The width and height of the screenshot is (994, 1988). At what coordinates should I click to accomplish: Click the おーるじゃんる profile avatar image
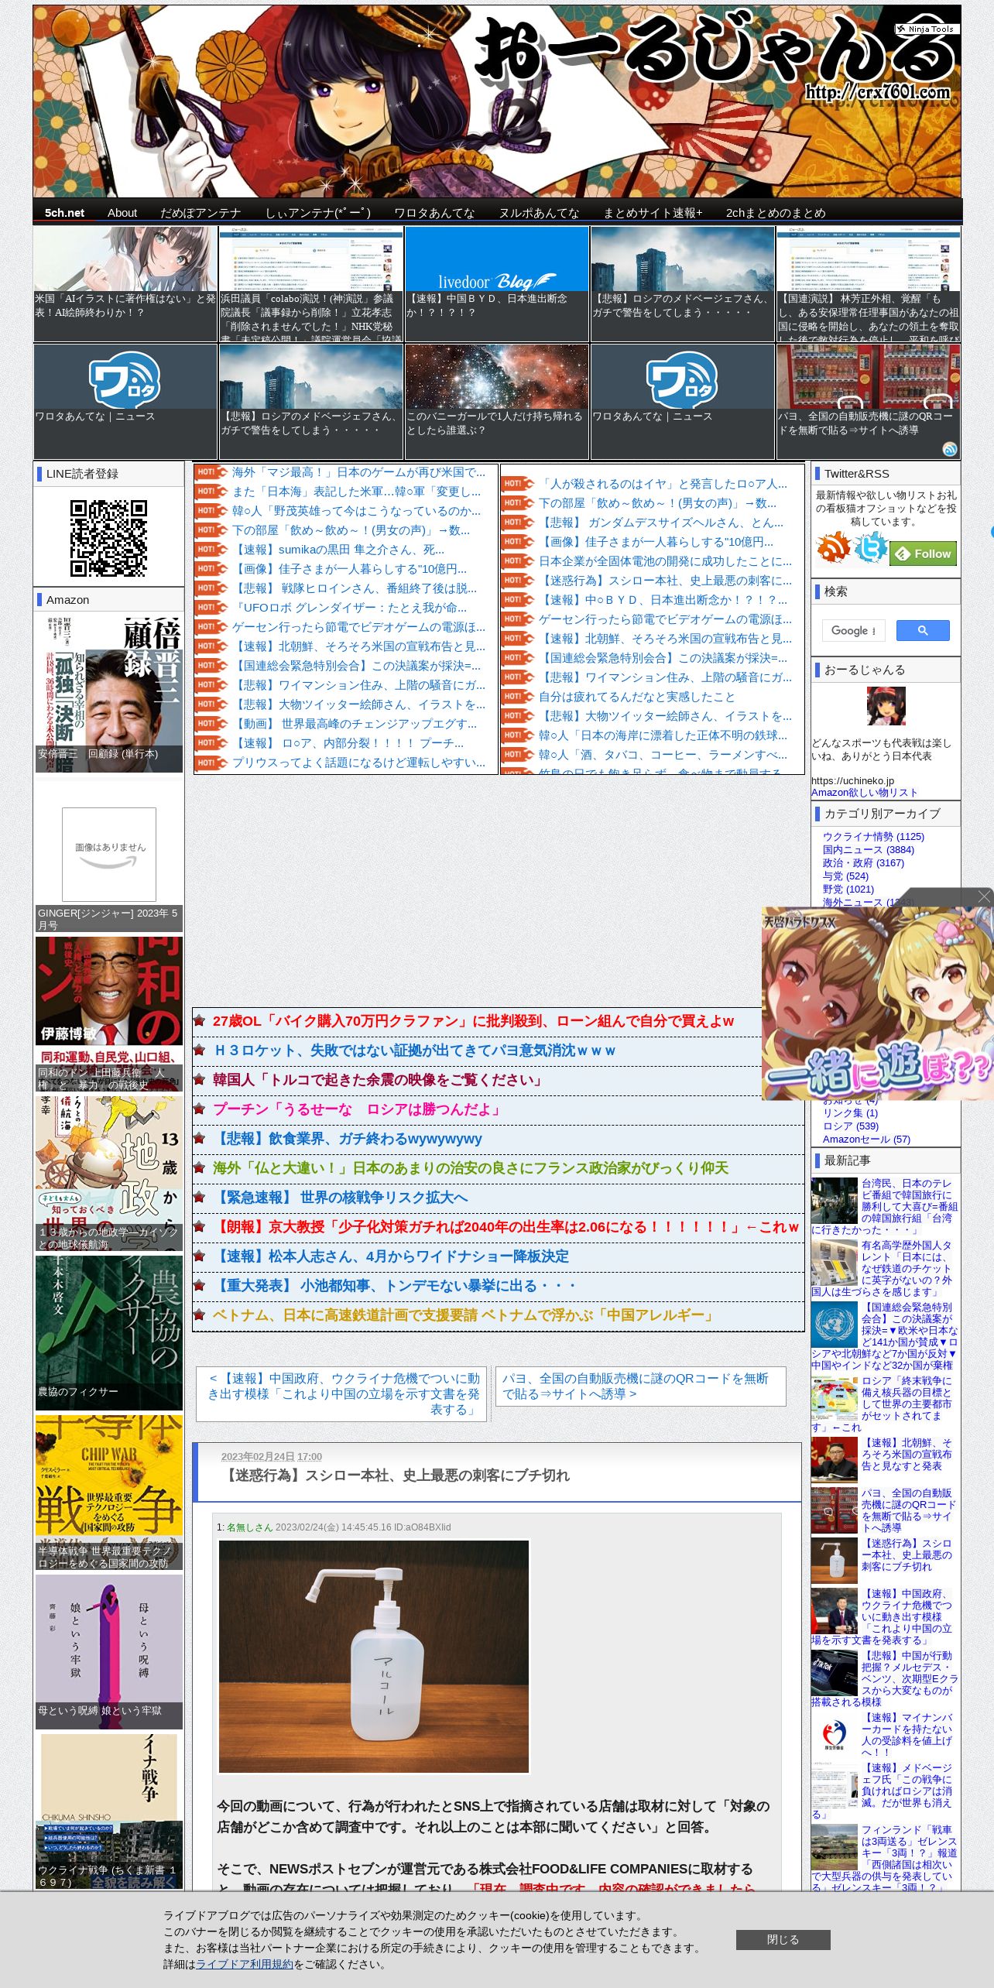886,705
